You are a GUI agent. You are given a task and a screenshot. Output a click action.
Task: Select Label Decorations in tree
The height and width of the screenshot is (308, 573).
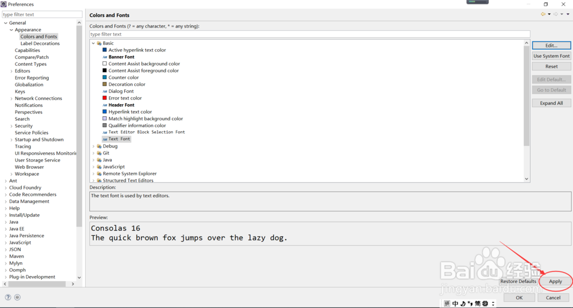click(40, 44)
